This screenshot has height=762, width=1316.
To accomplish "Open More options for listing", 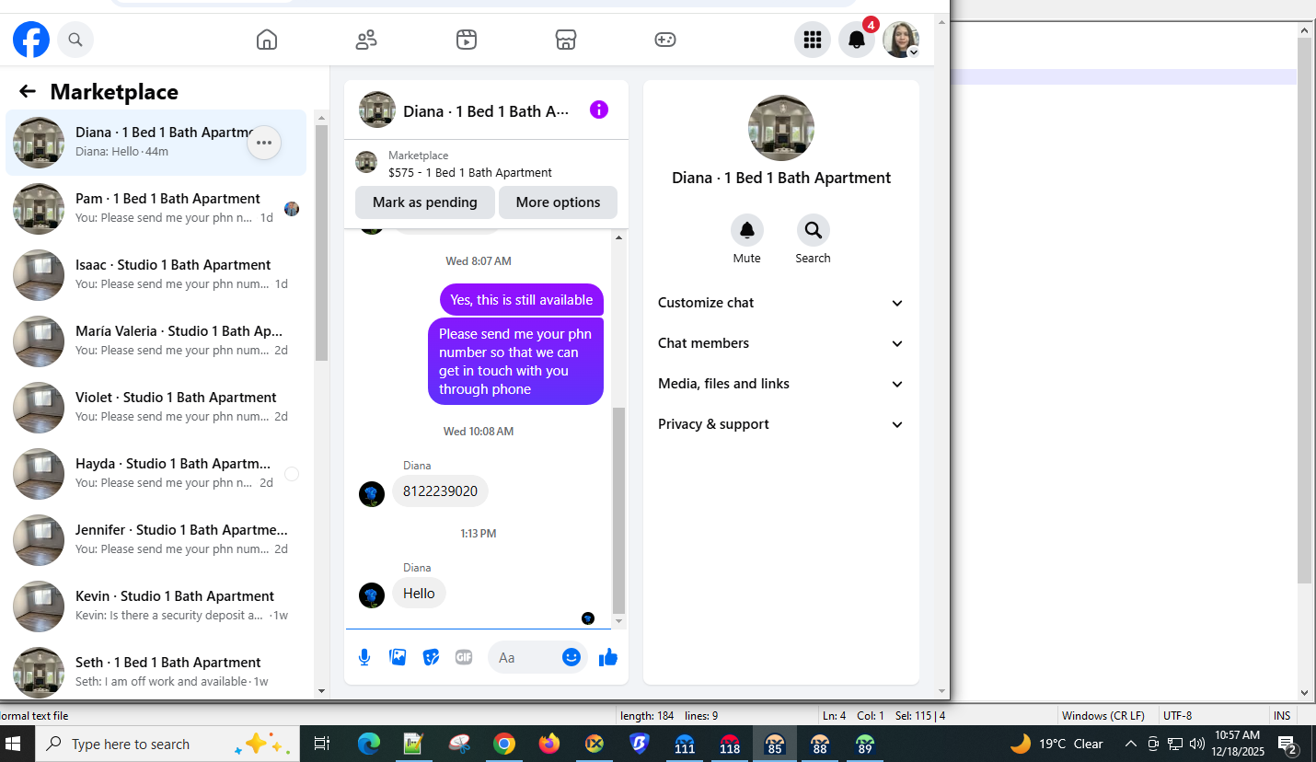I will coord(558,202).
